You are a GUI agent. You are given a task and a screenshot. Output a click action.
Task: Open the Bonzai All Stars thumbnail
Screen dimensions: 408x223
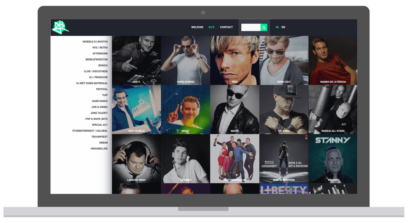[x=333, y=110]
